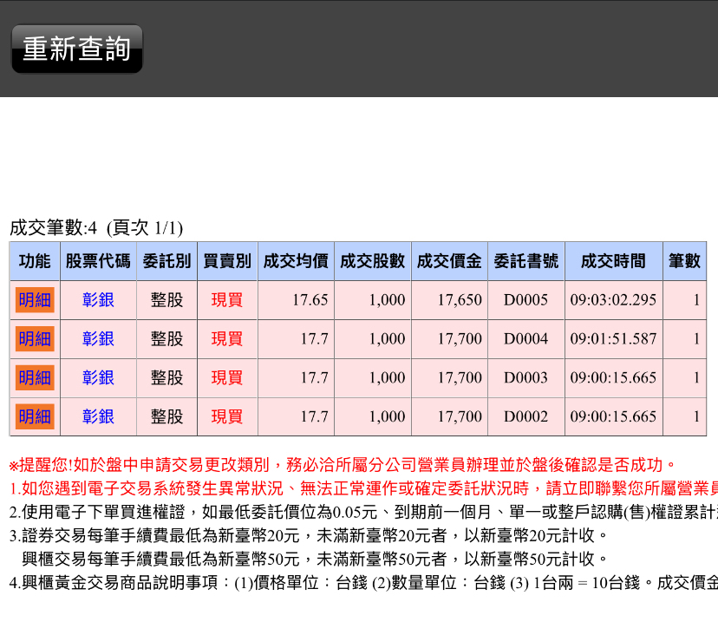The height and width of the screenshot is (635, 718).
Task: Select 彰銀 link in the D0003 row
Action: [98, 377]
